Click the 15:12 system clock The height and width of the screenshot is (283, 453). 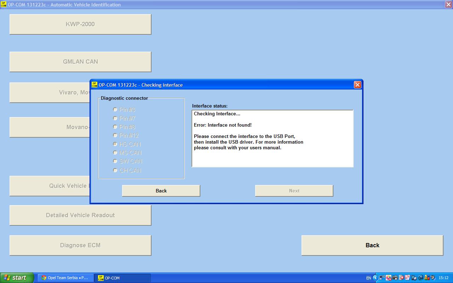click(443, 278)
